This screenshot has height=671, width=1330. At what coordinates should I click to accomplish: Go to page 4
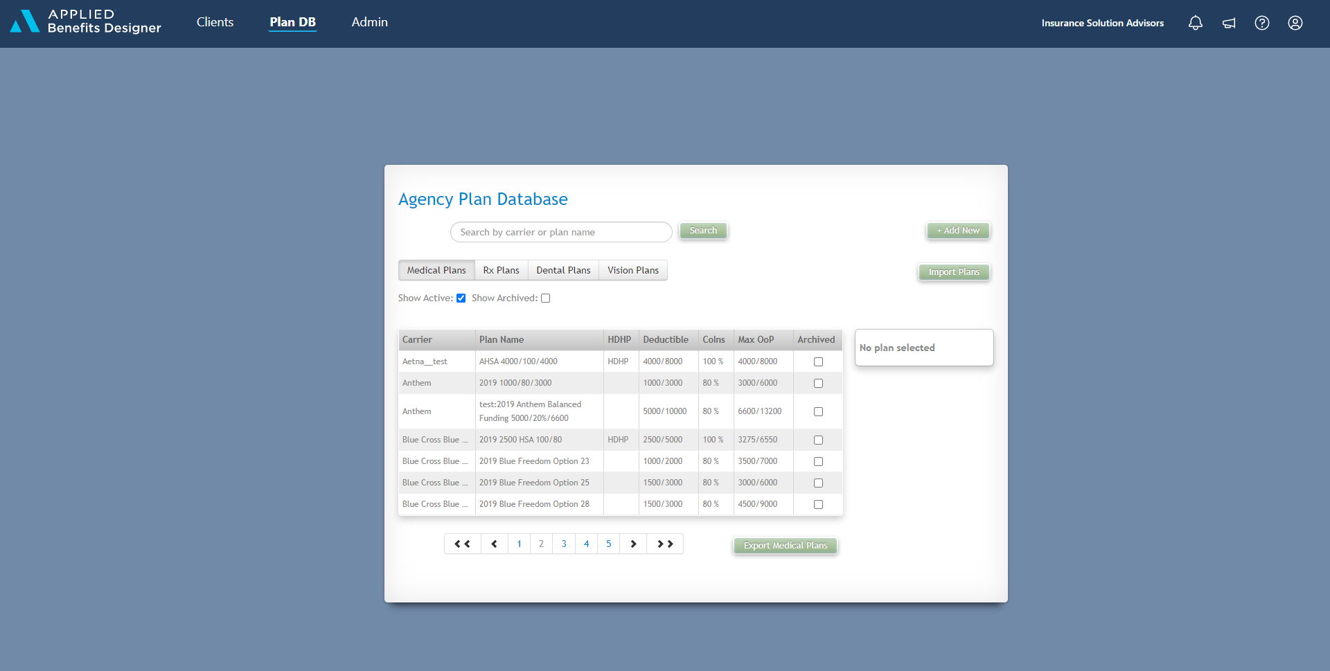(586, 544)
